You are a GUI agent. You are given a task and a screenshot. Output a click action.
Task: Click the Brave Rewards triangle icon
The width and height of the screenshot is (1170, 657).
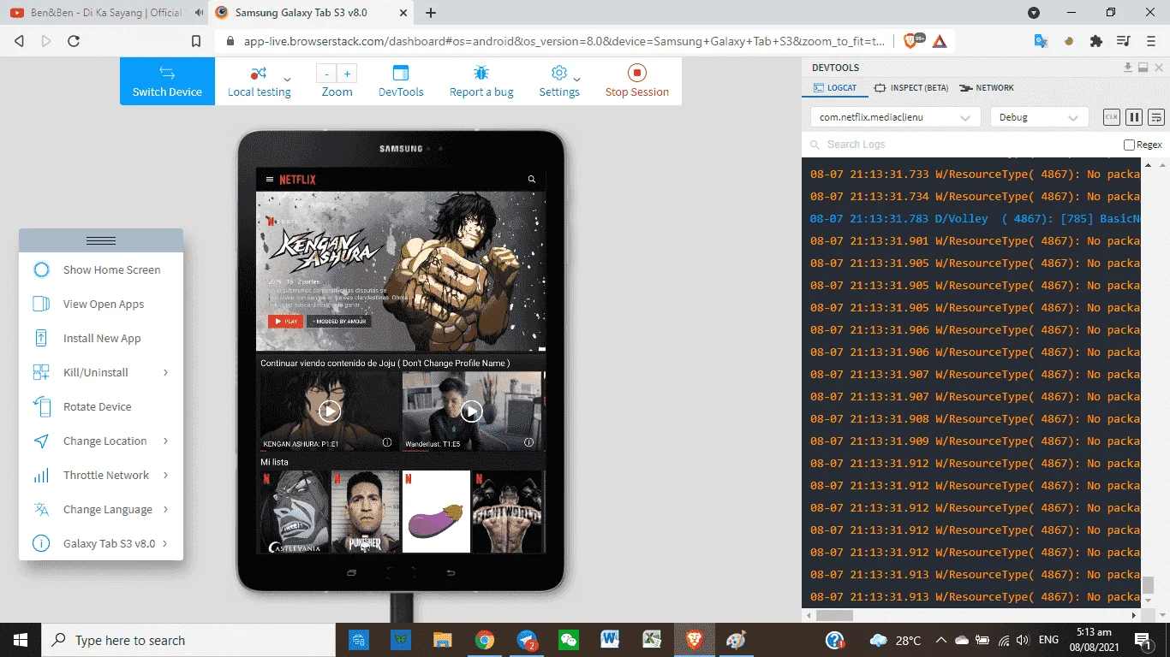[x=940, y=41]
